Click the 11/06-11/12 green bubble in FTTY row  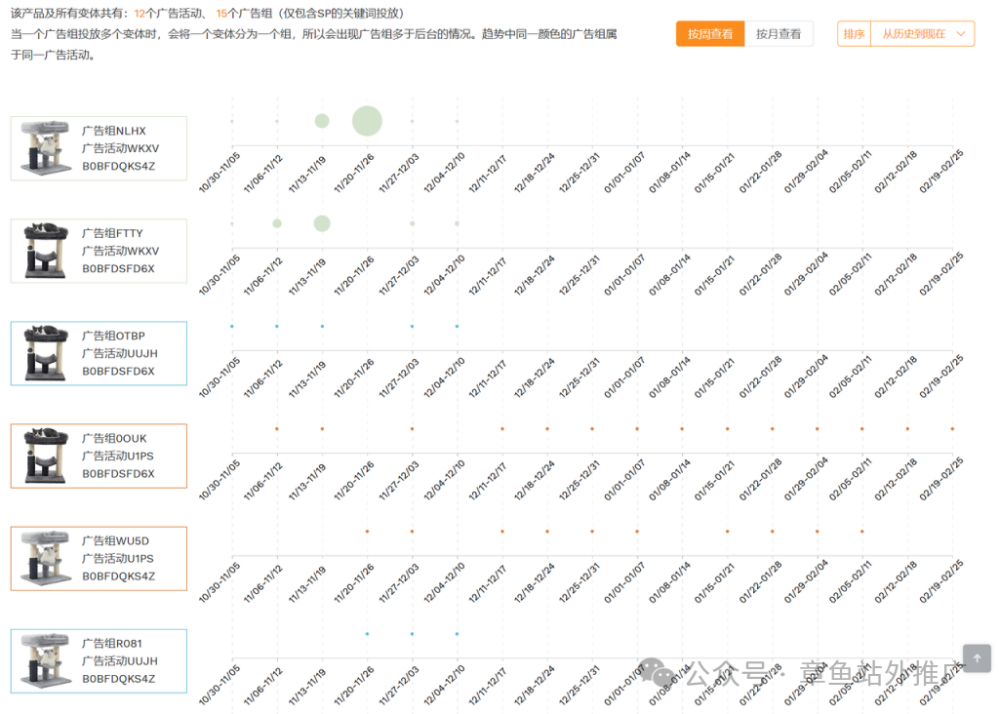pyautogui.click(x=277, y=223)
